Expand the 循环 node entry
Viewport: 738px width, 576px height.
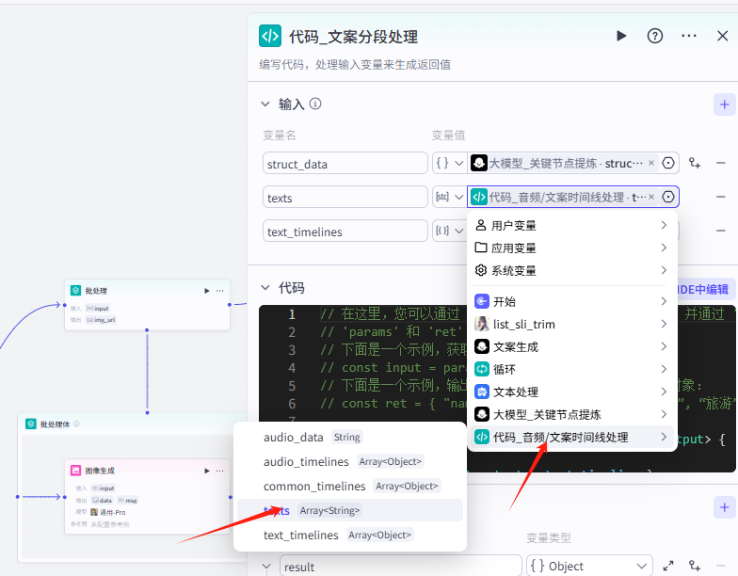pyautogui.click(x=572, y=369)
